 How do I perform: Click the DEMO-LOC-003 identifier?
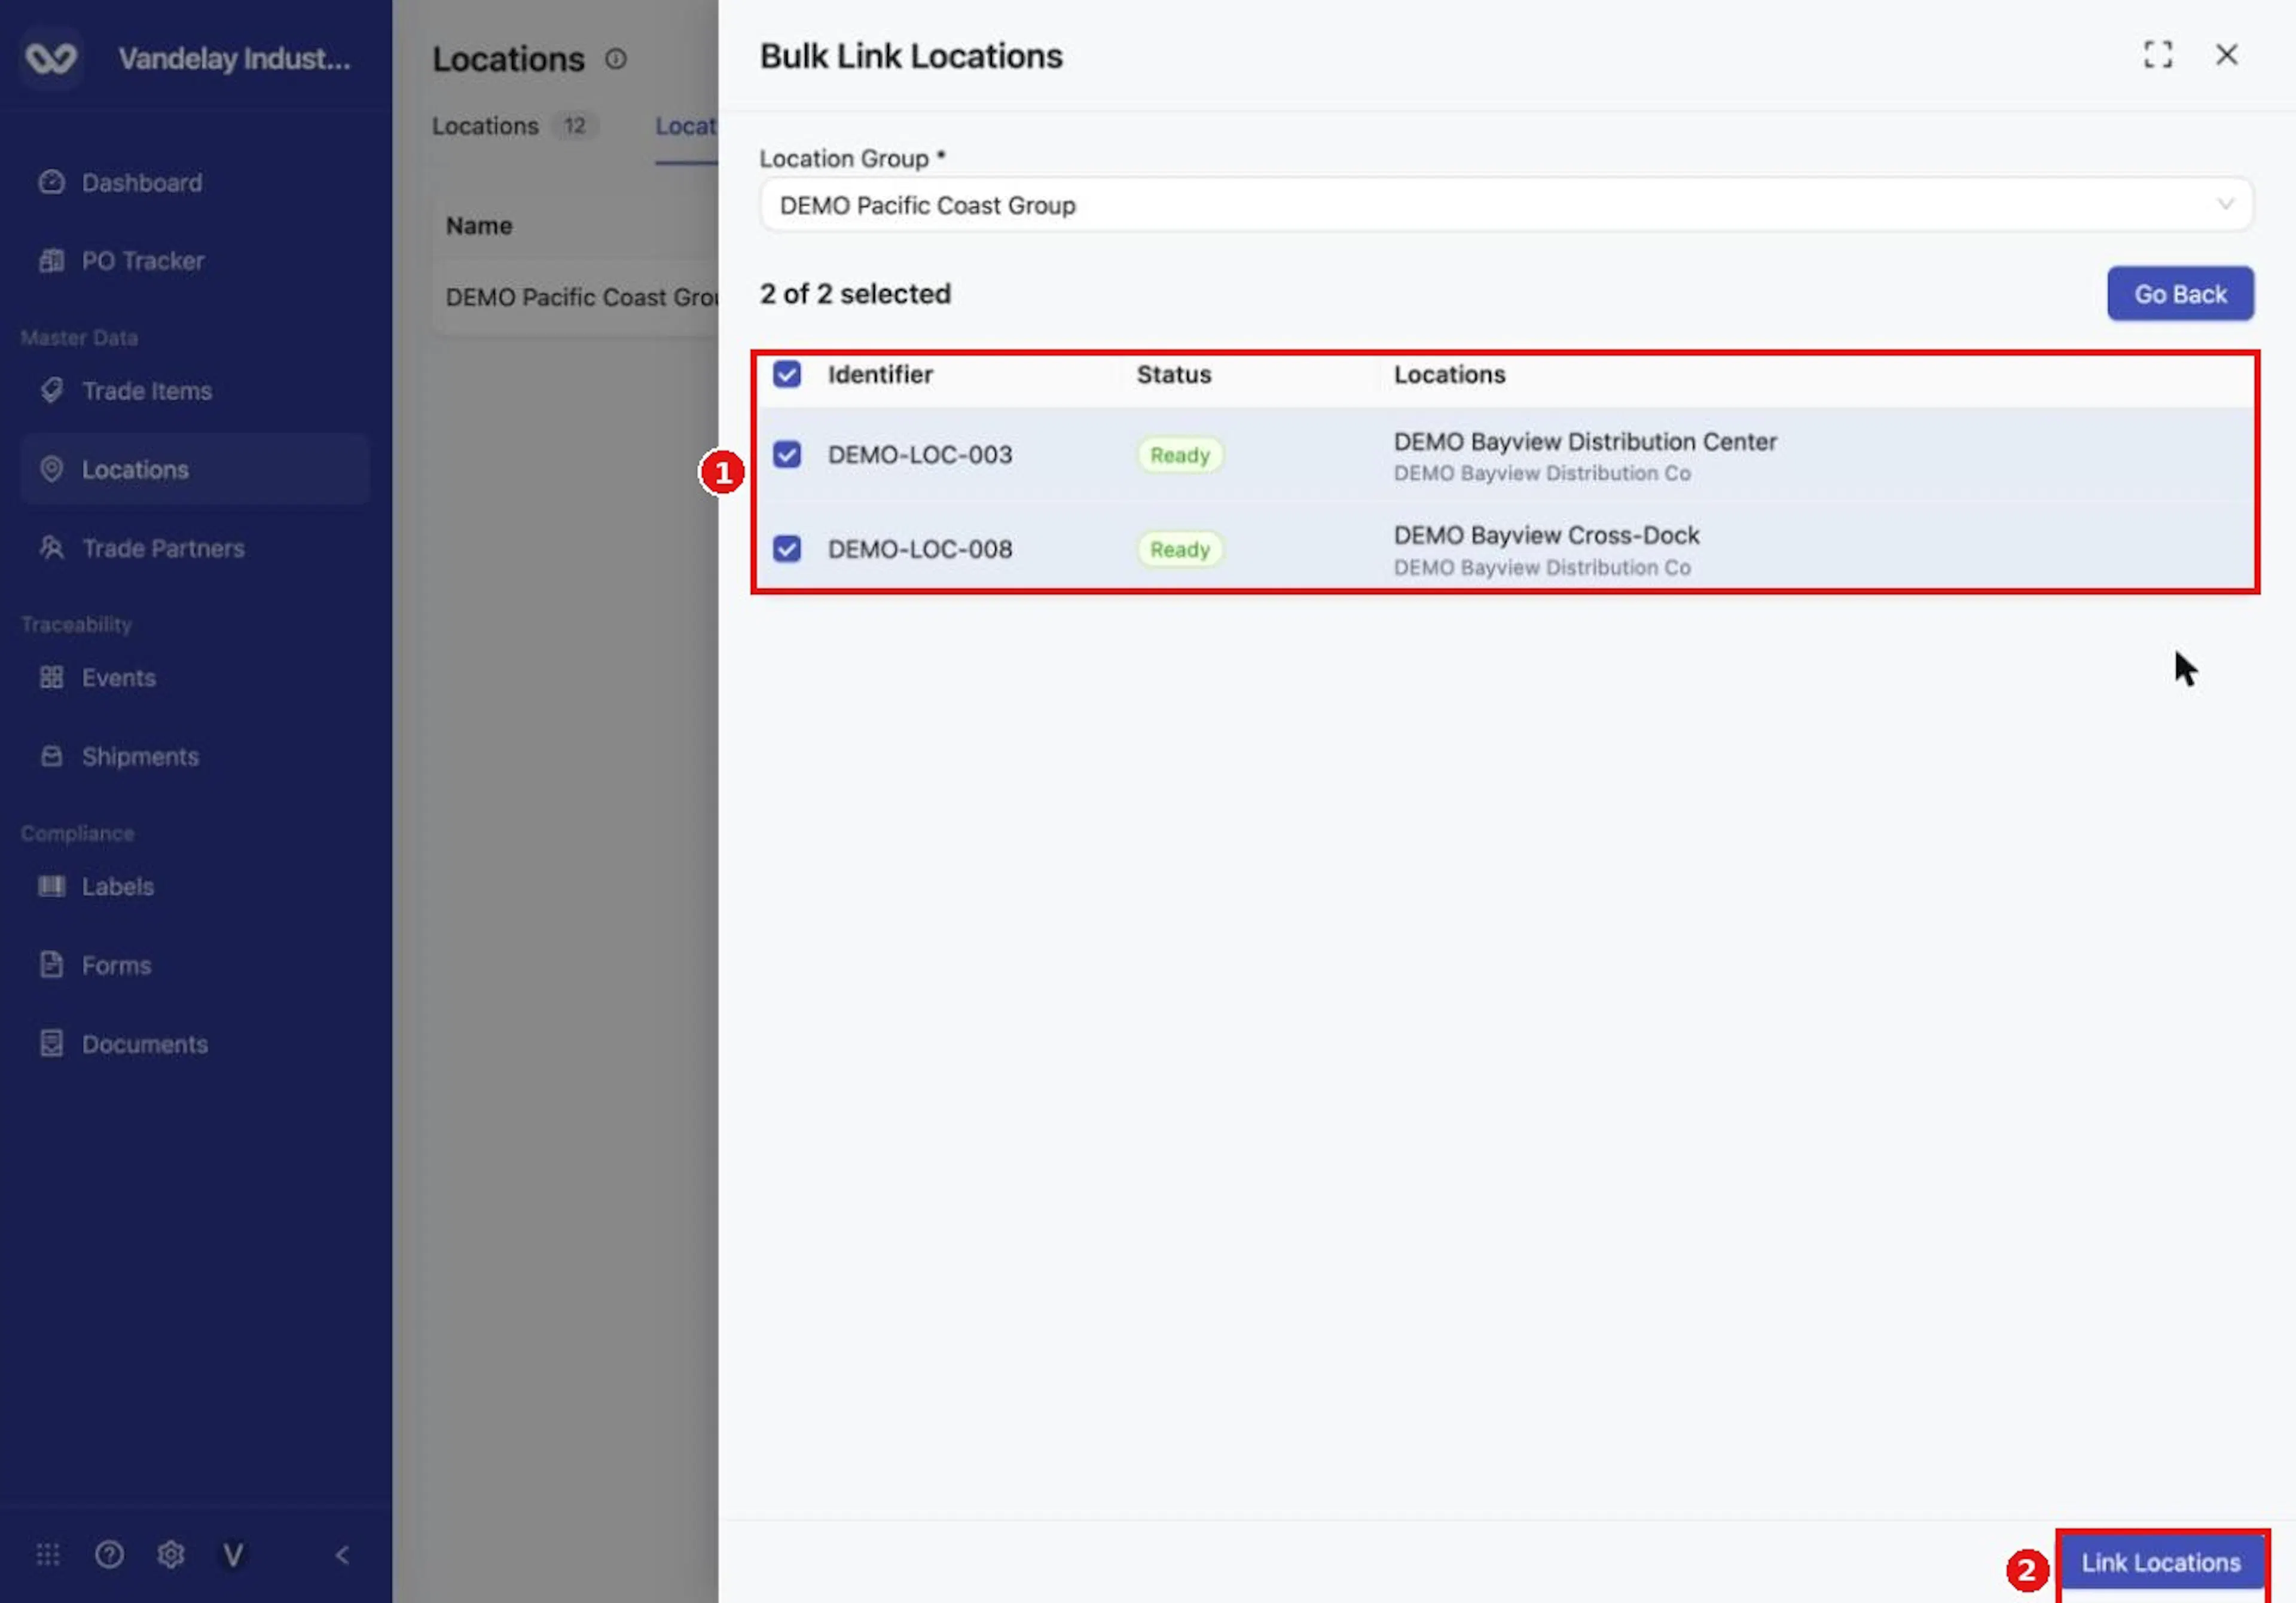tap(920, 455)
